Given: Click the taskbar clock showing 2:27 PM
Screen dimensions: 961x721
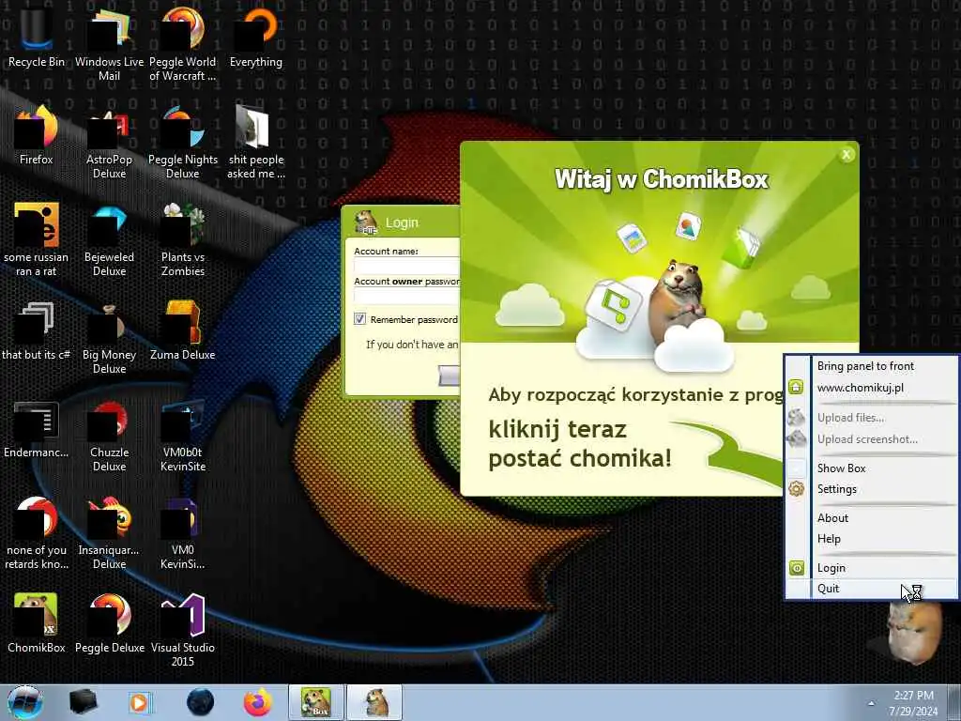Looking at the screenshot, I should (x=914, y=703).
